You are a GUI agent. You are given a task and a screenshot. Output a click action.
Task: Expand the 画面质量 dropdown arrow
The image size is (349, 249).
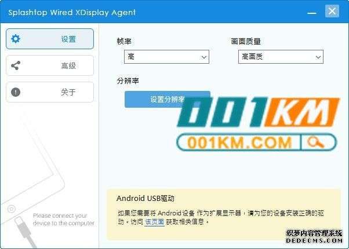click(x=318, y=57)
